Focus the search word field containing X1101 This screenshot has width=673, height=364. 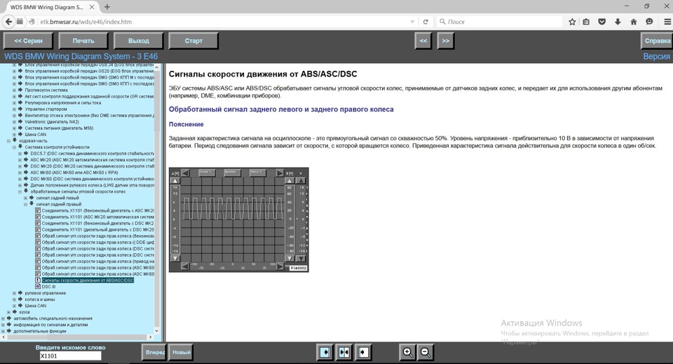[70, 356]
